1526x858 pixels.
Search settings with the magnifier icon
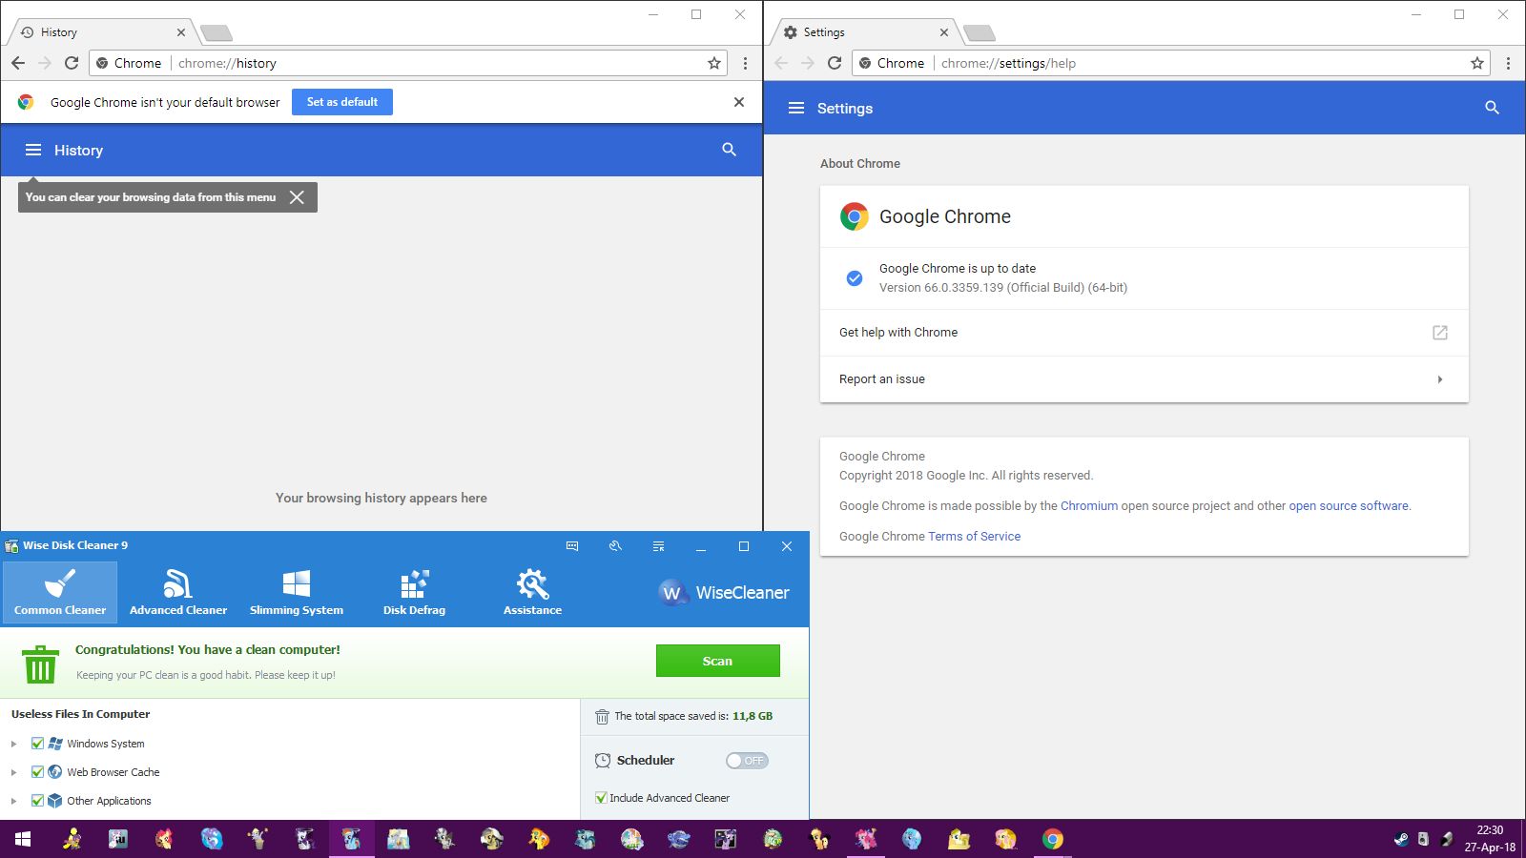tap(1493, 109)
